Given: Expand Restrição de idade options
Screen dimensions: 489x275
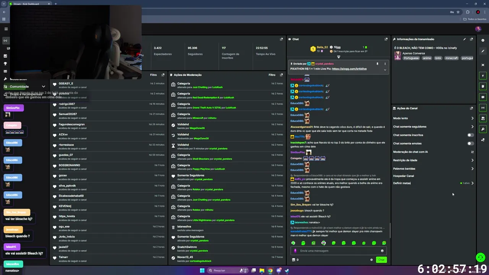Looking at the screenshot, I should click(x=472, y=160).
